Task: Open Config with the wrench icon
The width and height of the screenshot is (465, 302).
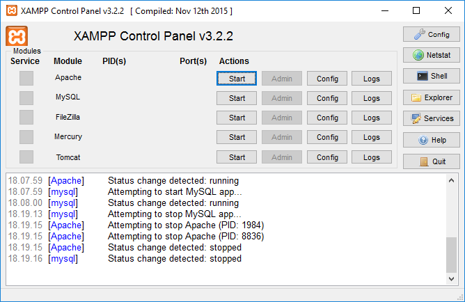Action: pyautogui.click(x=432, y=34)
